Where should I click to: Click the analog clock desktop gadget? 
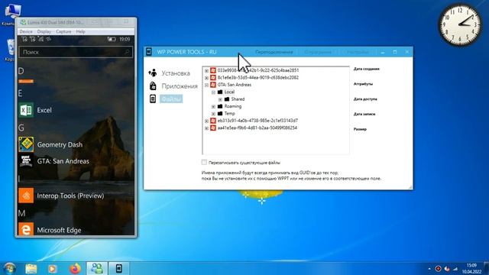pyautogui.click(x=460, y=24)
